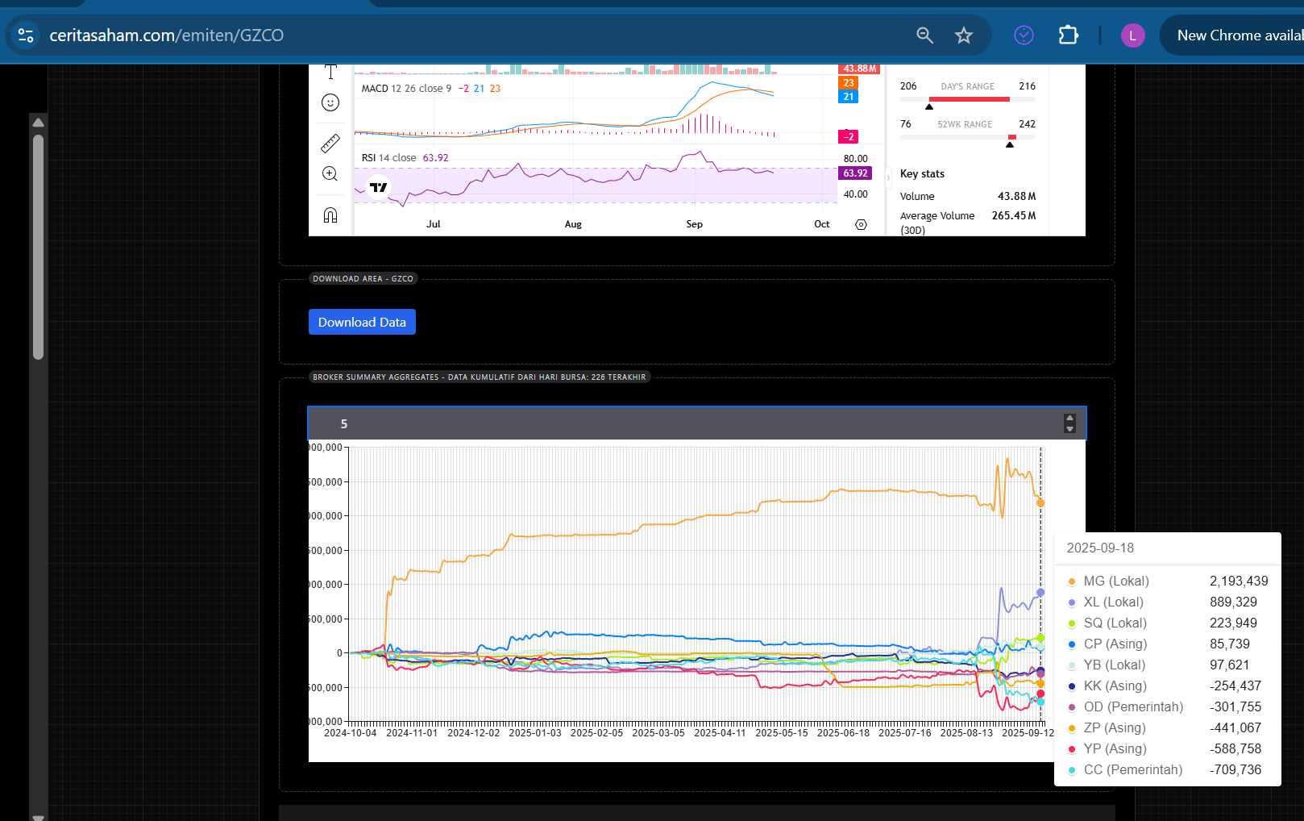
Task: Collapse the Key stats side panel arrow
Action: point(889,177)
